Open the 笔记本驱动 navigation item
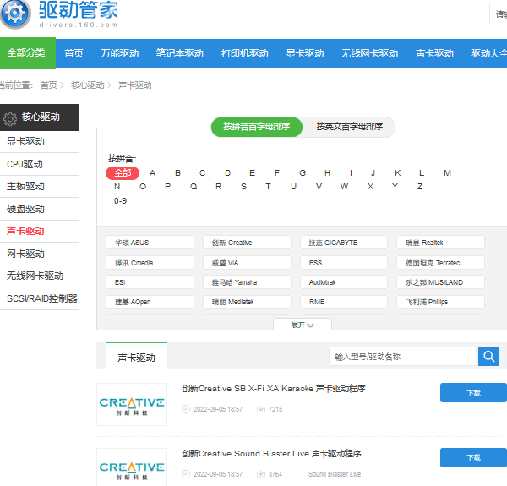Screen dimensions: 507x486 coord(180,53)
